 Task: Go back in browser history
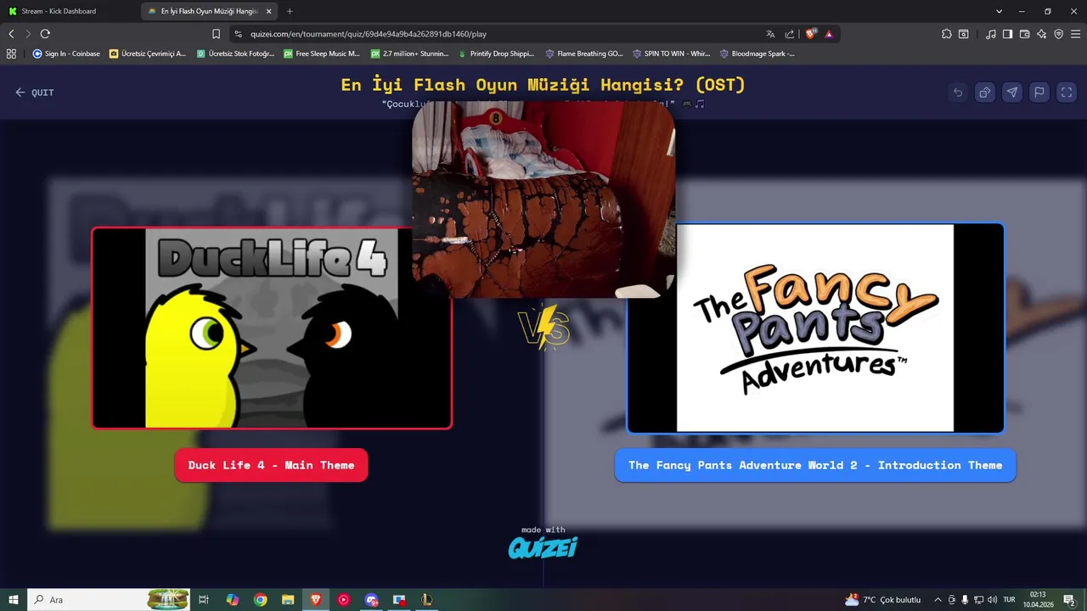[11, 34]
